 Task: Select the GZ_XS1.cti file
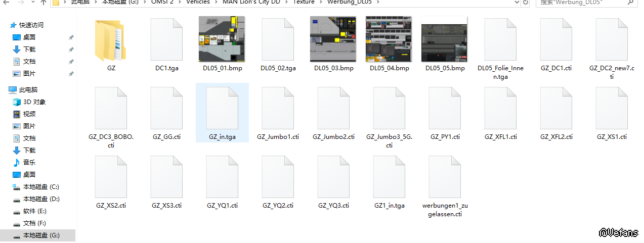(x=612, y=114)
